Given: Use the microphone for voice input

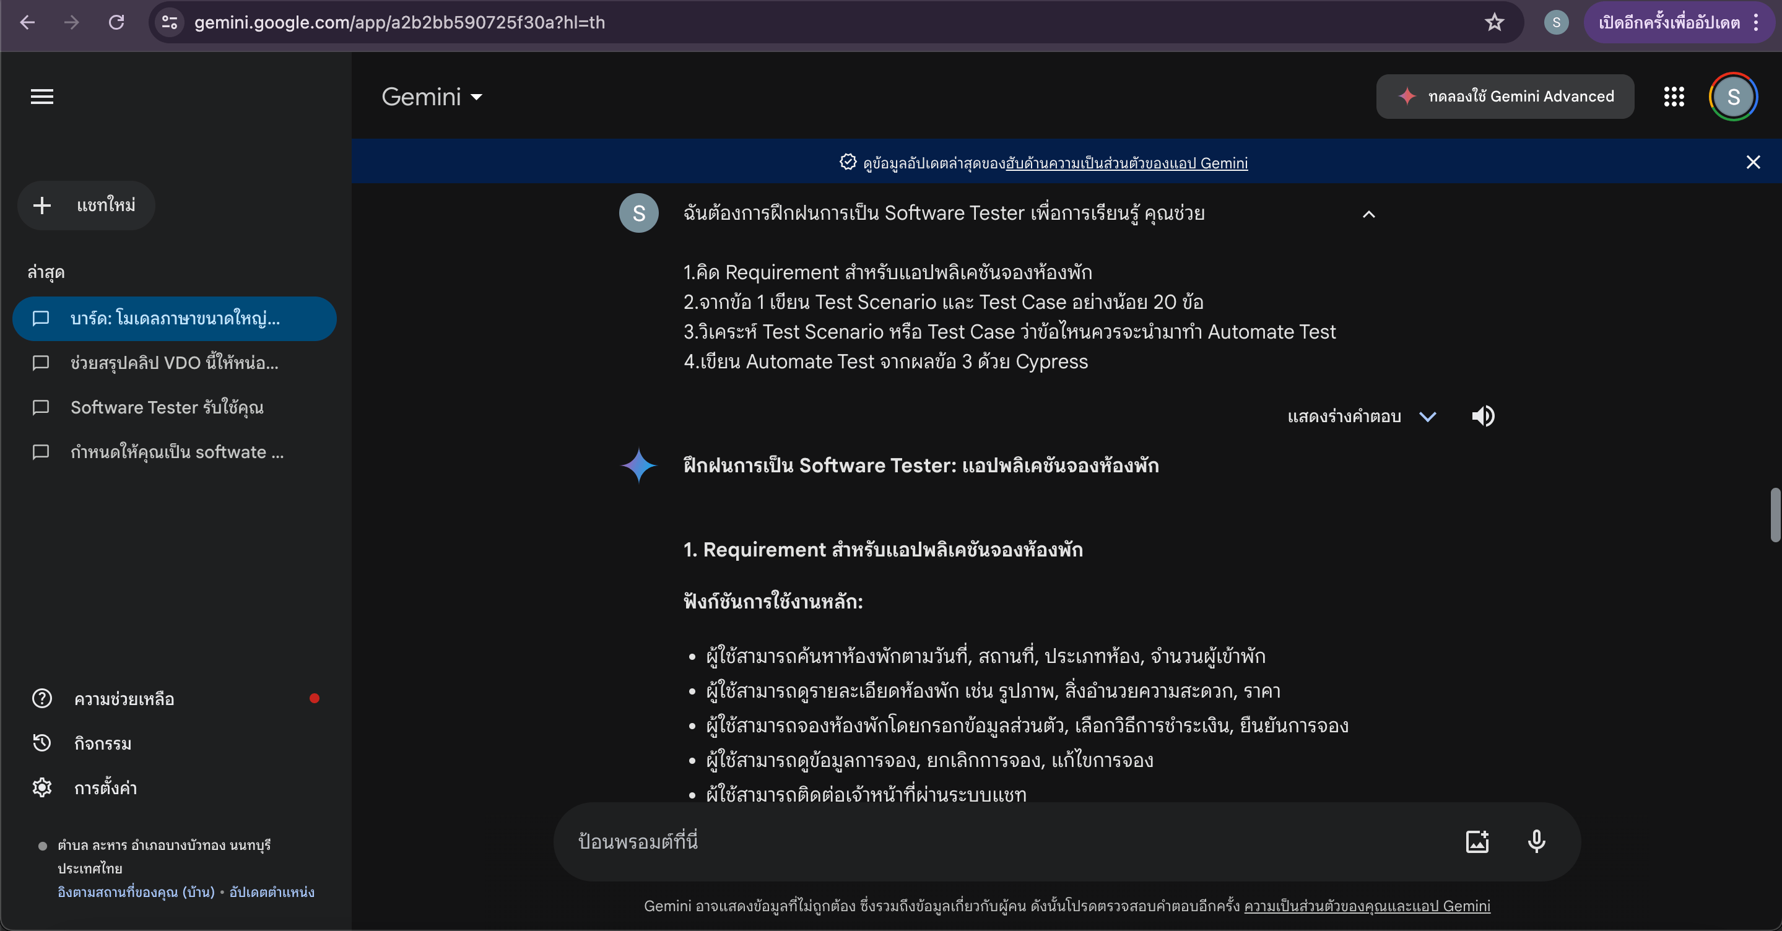Looking at the screenshot, I should pos(1536,842).
